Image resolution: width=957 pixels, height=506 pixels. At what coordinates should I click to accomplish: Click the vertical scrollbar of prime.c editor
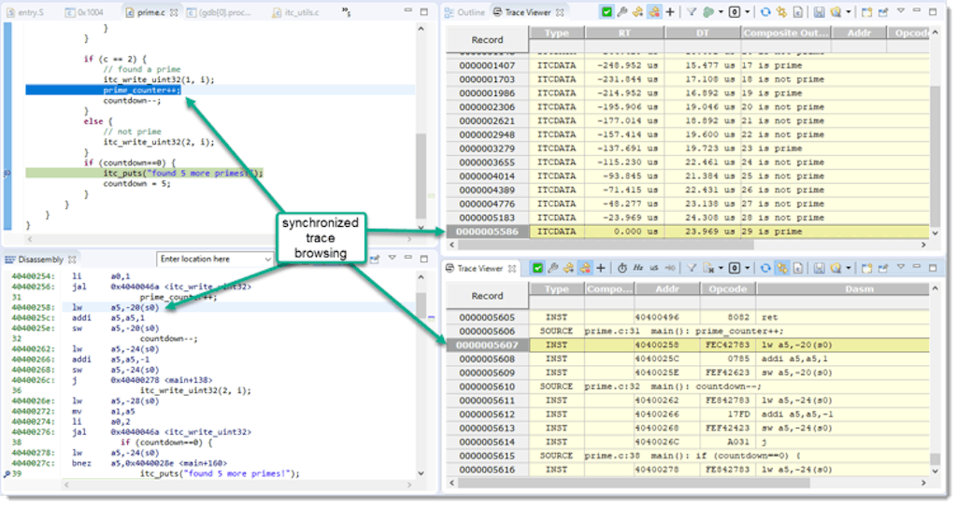pyautogui.click(x=421, y=176)
